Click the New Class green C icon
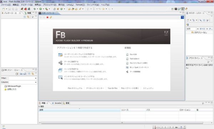Screen dimensions: 214x129 (x=61, y=9)
